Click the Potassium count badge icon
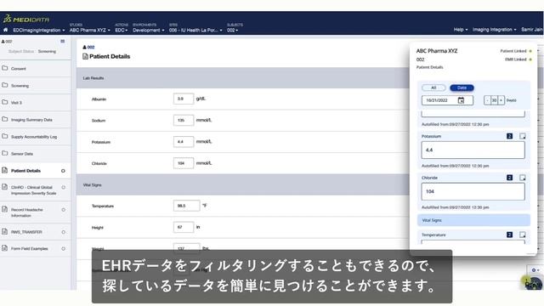The height and width of the screenshot is (306, 544). (509, 136)
